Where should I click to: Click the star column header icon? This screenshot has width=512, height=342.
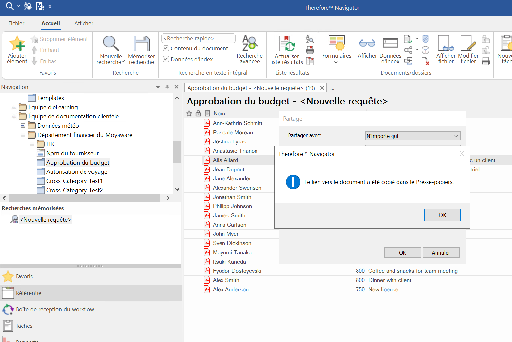189,114
